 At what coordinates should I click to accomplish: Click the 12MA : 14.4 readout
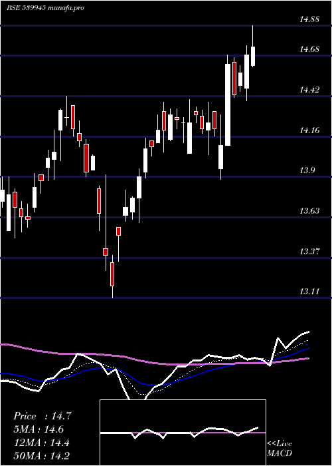[x=42, y=443]
